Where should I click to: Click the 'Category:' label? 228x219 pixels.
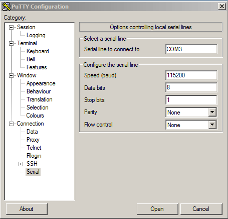coord(15,18)
